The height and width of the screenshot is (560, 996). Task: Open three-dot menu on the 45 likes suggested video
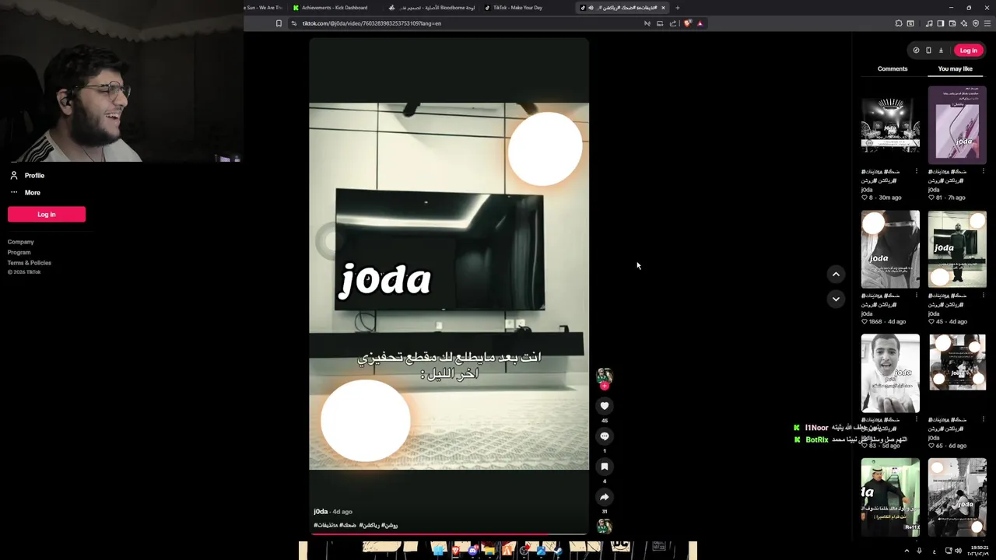click(x=983, y=296)
